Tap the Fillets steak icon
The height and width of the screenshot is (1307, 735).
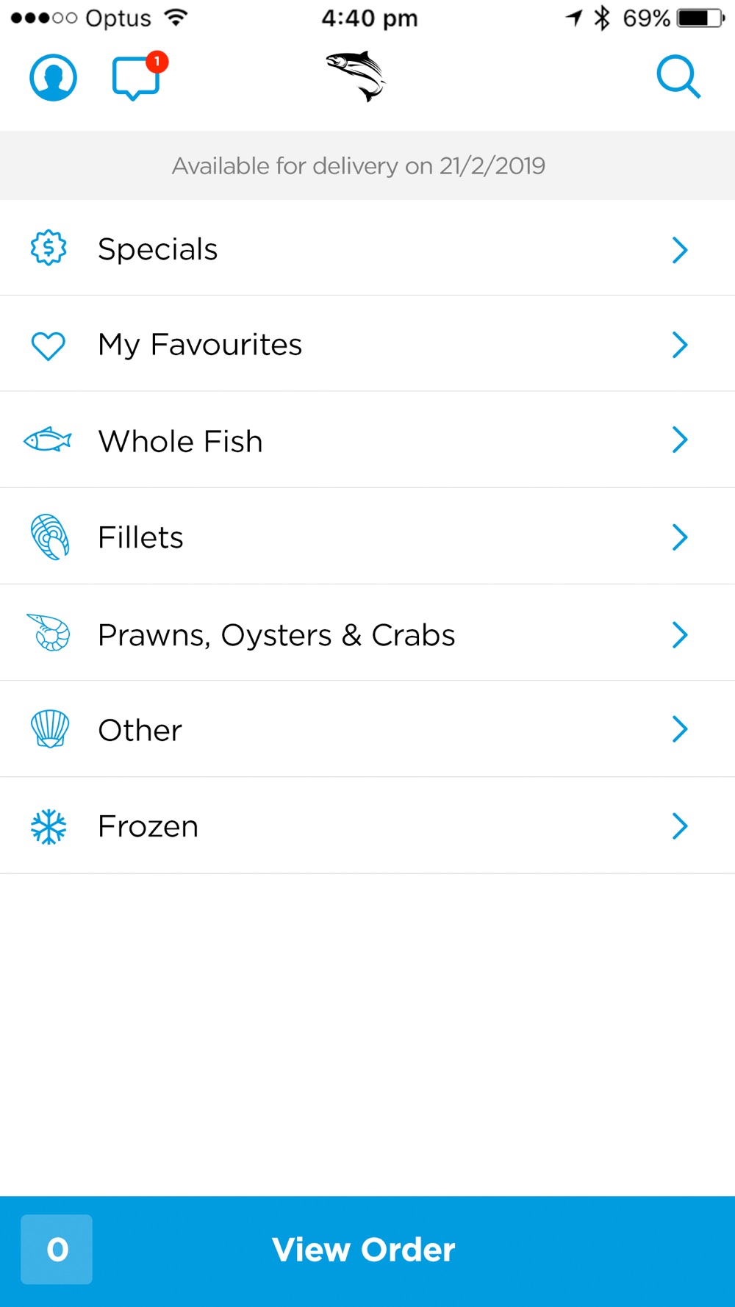point(50,537)
